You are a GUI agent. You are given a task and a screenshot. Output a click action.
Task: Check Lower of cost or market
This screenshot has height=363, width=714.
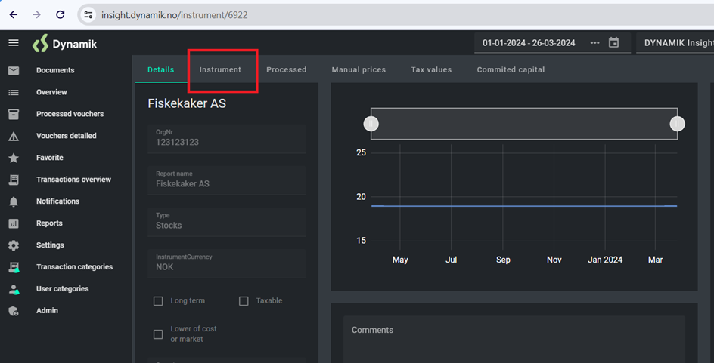(x=158, y=334)
